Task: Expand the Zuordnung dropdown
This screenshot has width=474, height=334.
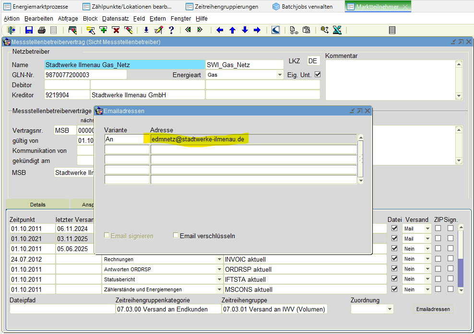Action: (389, 309)
